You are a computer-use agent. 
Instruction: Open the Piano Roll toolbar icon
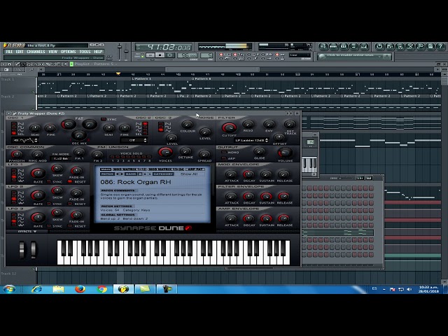[x=344, y=46]
